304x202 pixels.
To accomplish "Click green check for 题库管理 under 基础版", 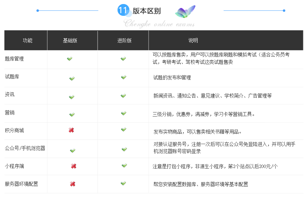I will coord(70,59).
